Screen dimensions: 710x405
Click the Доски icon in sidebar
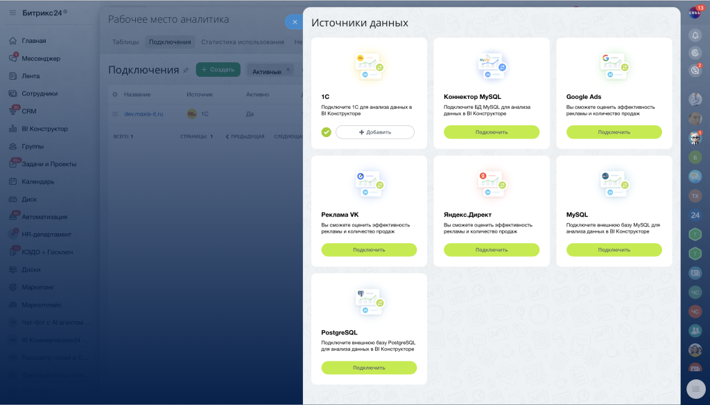click(13, 270)
